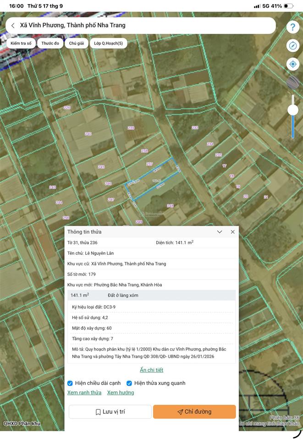Tap Mật độ xây dựng: 60
Screen dimensions: 303x440
[92, 328]
